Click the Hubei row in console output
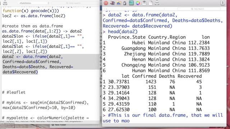The height and width of the screenshot is (129, 230). pos(156,43)
